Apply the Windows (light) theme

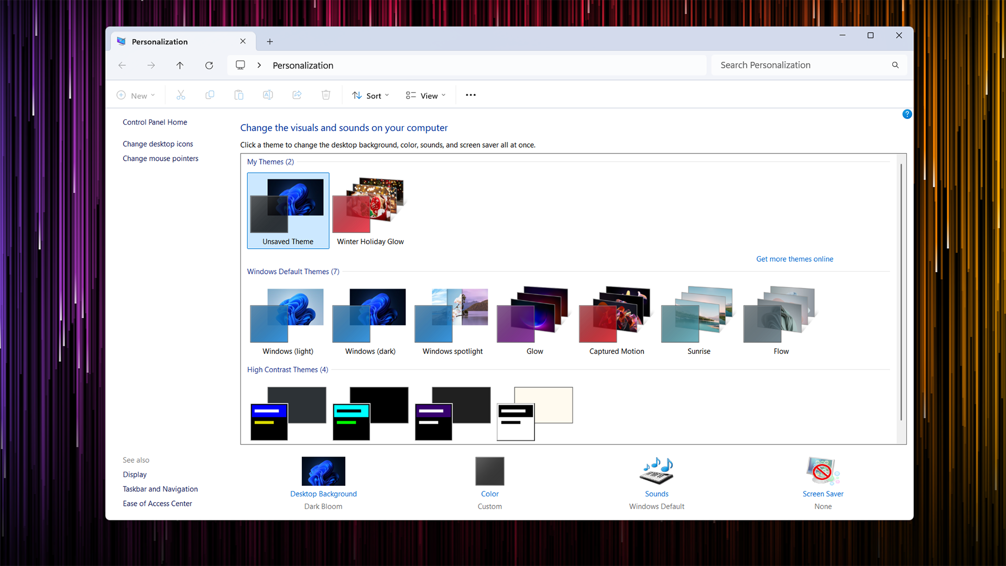[x=288, y=320]
